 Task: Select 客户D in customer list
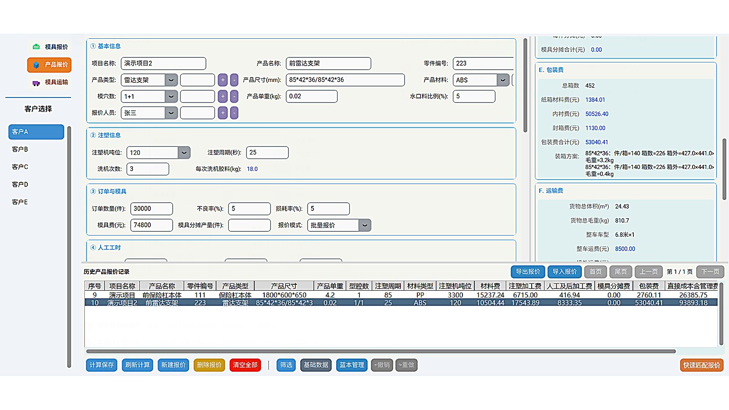click(x=36, y=184)
